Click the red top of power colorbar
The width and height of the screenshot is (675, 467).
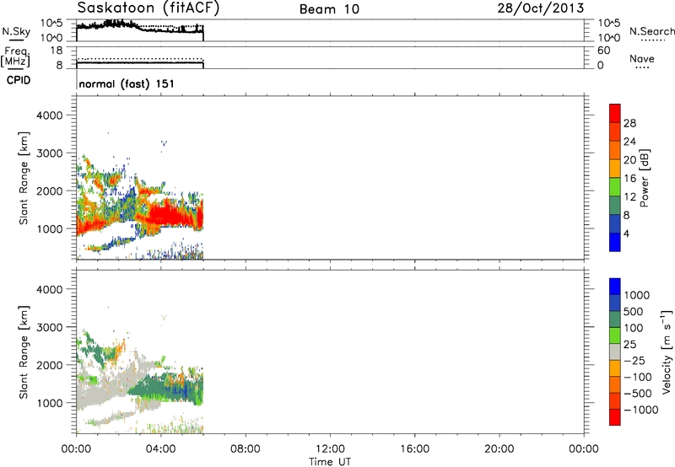(x=615, y=113)
